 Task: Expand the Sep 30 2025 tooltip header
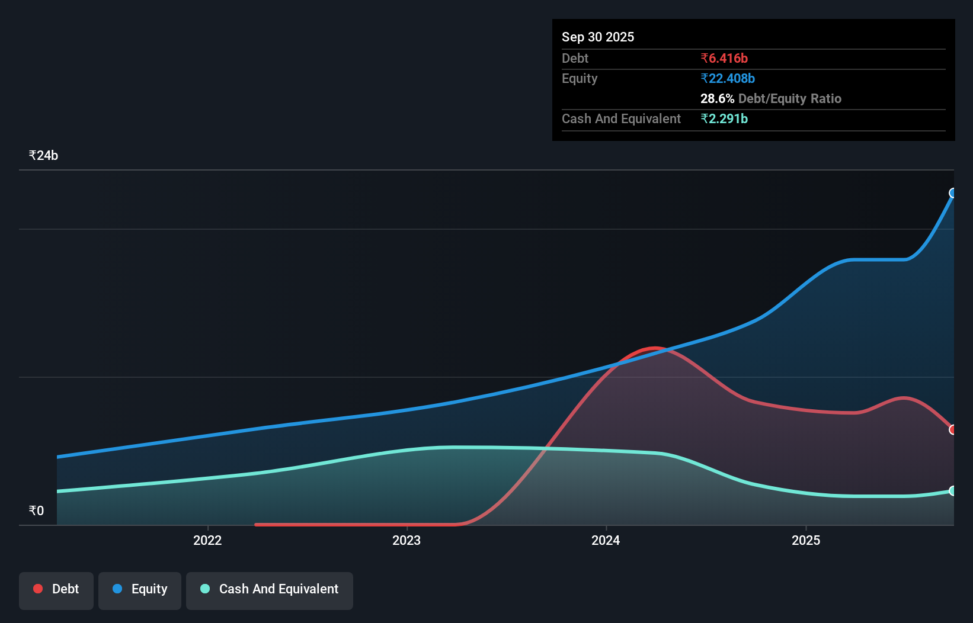coord(598,37)
